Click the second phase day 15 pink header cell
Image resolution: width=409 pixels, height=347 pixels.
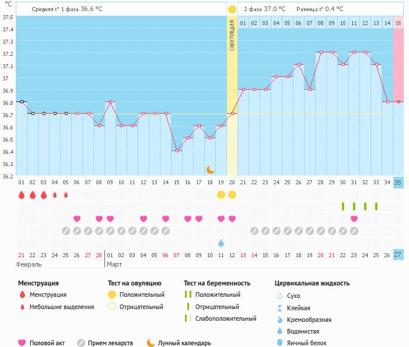coord(398,23)
